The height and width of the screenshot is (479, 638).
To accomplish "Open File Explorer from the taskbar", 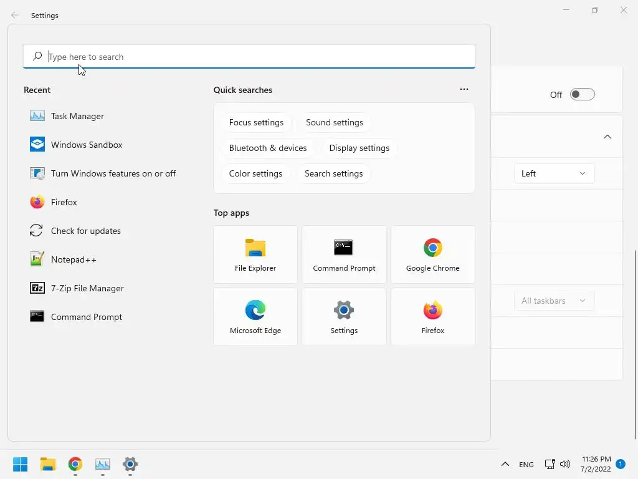I will (47, 464).
